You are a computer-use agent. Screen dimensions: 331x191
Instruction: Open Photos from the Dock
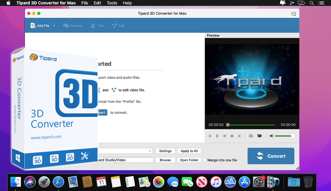(158, 182)
